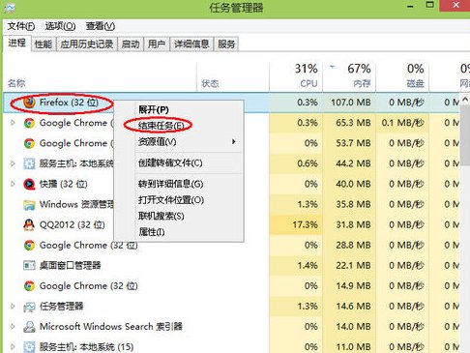Expand the Microsoft Windows Search 索引器 group
The height and width of the screenshot is (353, 470).
click(x=13, y=326)
